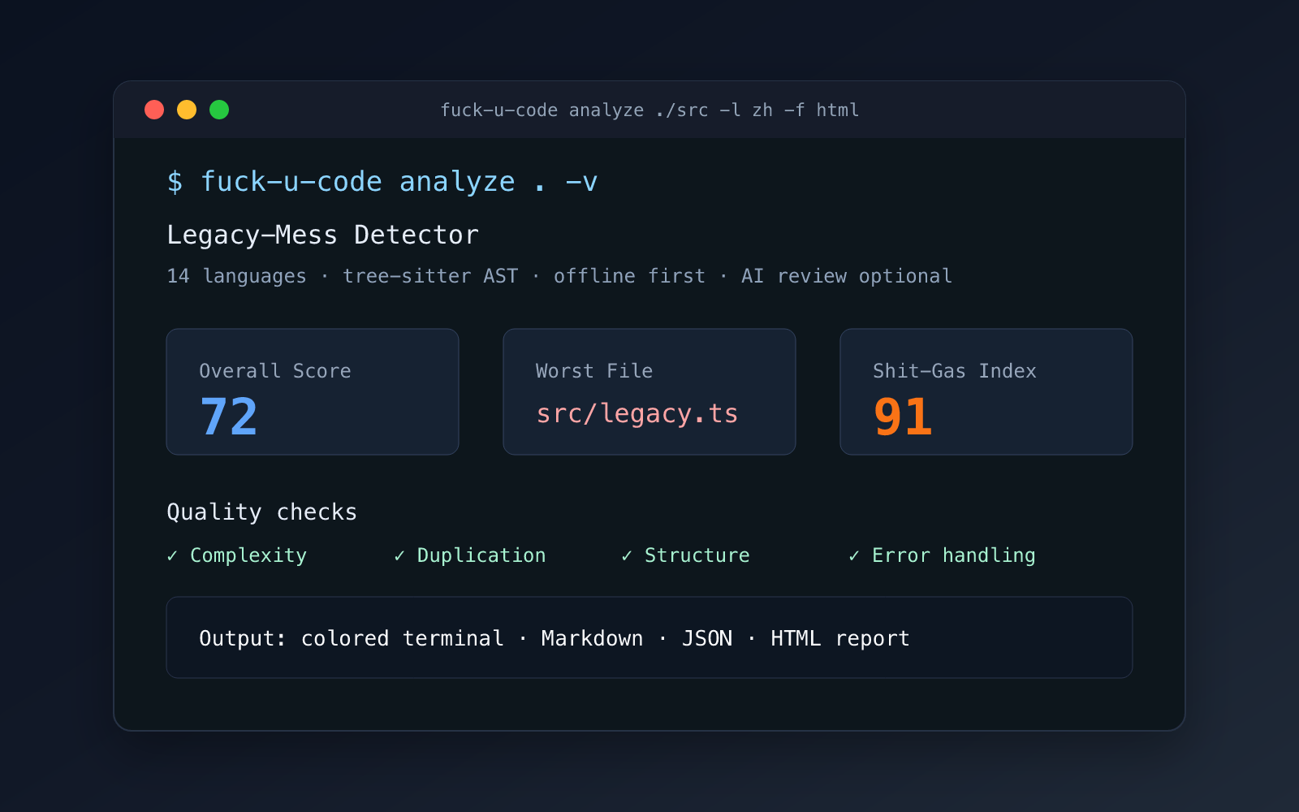
Task: Click the checkmark beside Error handling
Action: point(854,555)
